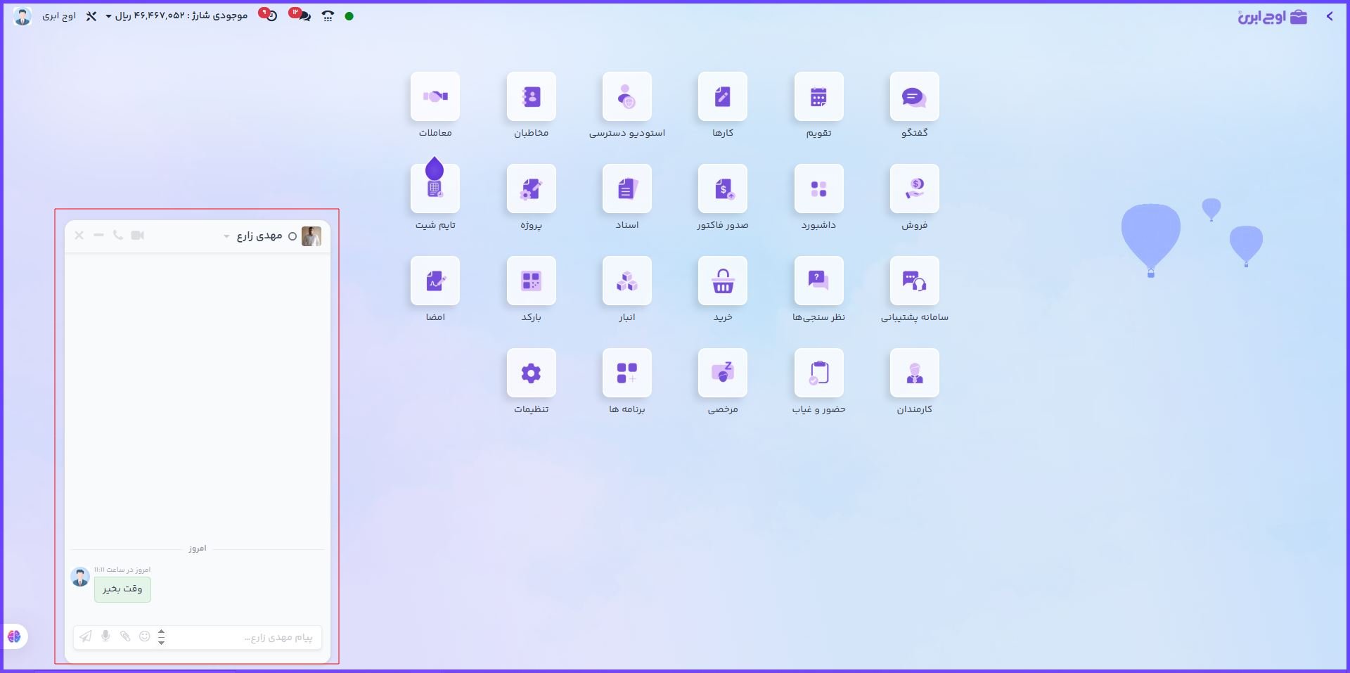Open the انبار (Warehouse) app
The height and width of the screenshot is (673, 1350).
coord(626,281)
